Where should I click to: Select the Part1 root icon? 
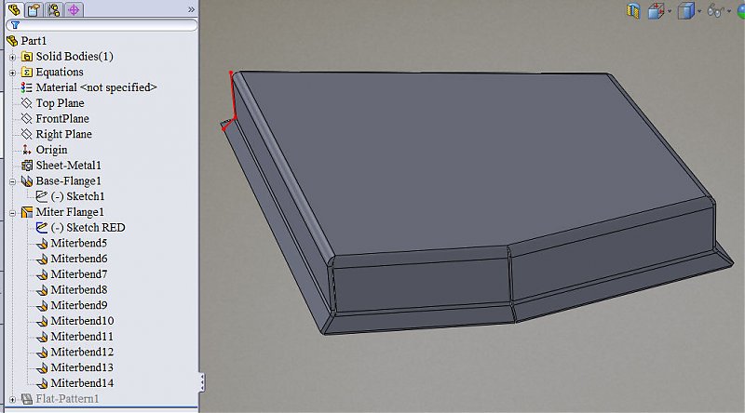coord(12,41)
